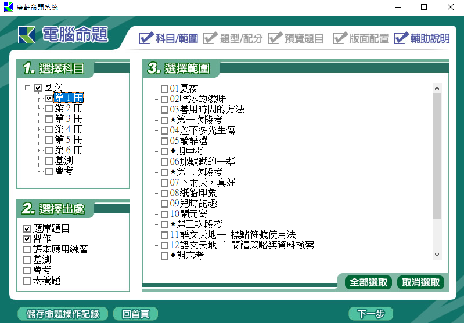Click the range list vertical scrollbar thumb
Image resolution: width=464 pixels, height=323 pixels.
pos(437,157)
